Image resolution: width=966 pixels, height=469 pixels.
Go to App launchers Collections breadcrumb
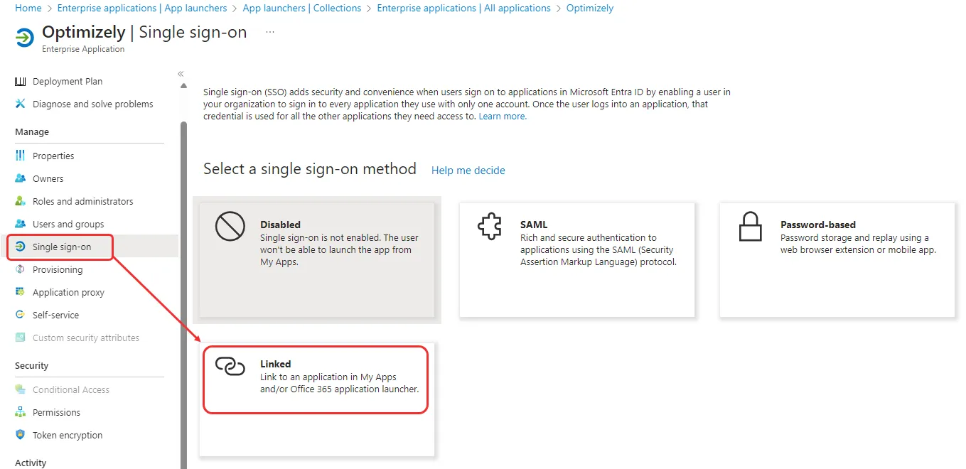(x=302, y=9)
